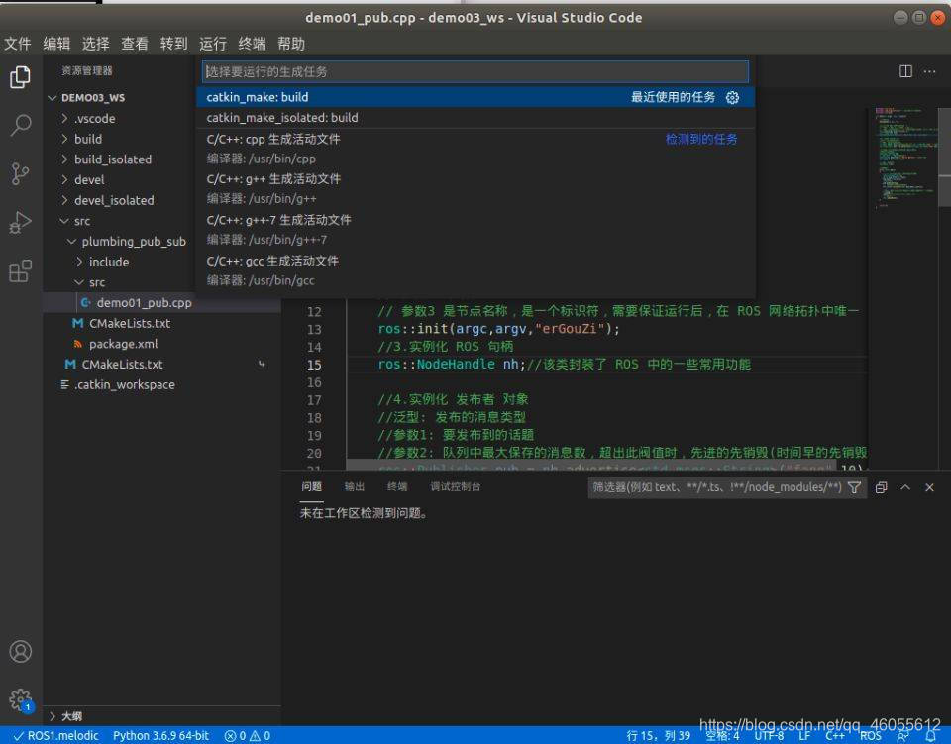Open the Extensions view
Viewport: 951px width, 744px height.
[20, 271]
